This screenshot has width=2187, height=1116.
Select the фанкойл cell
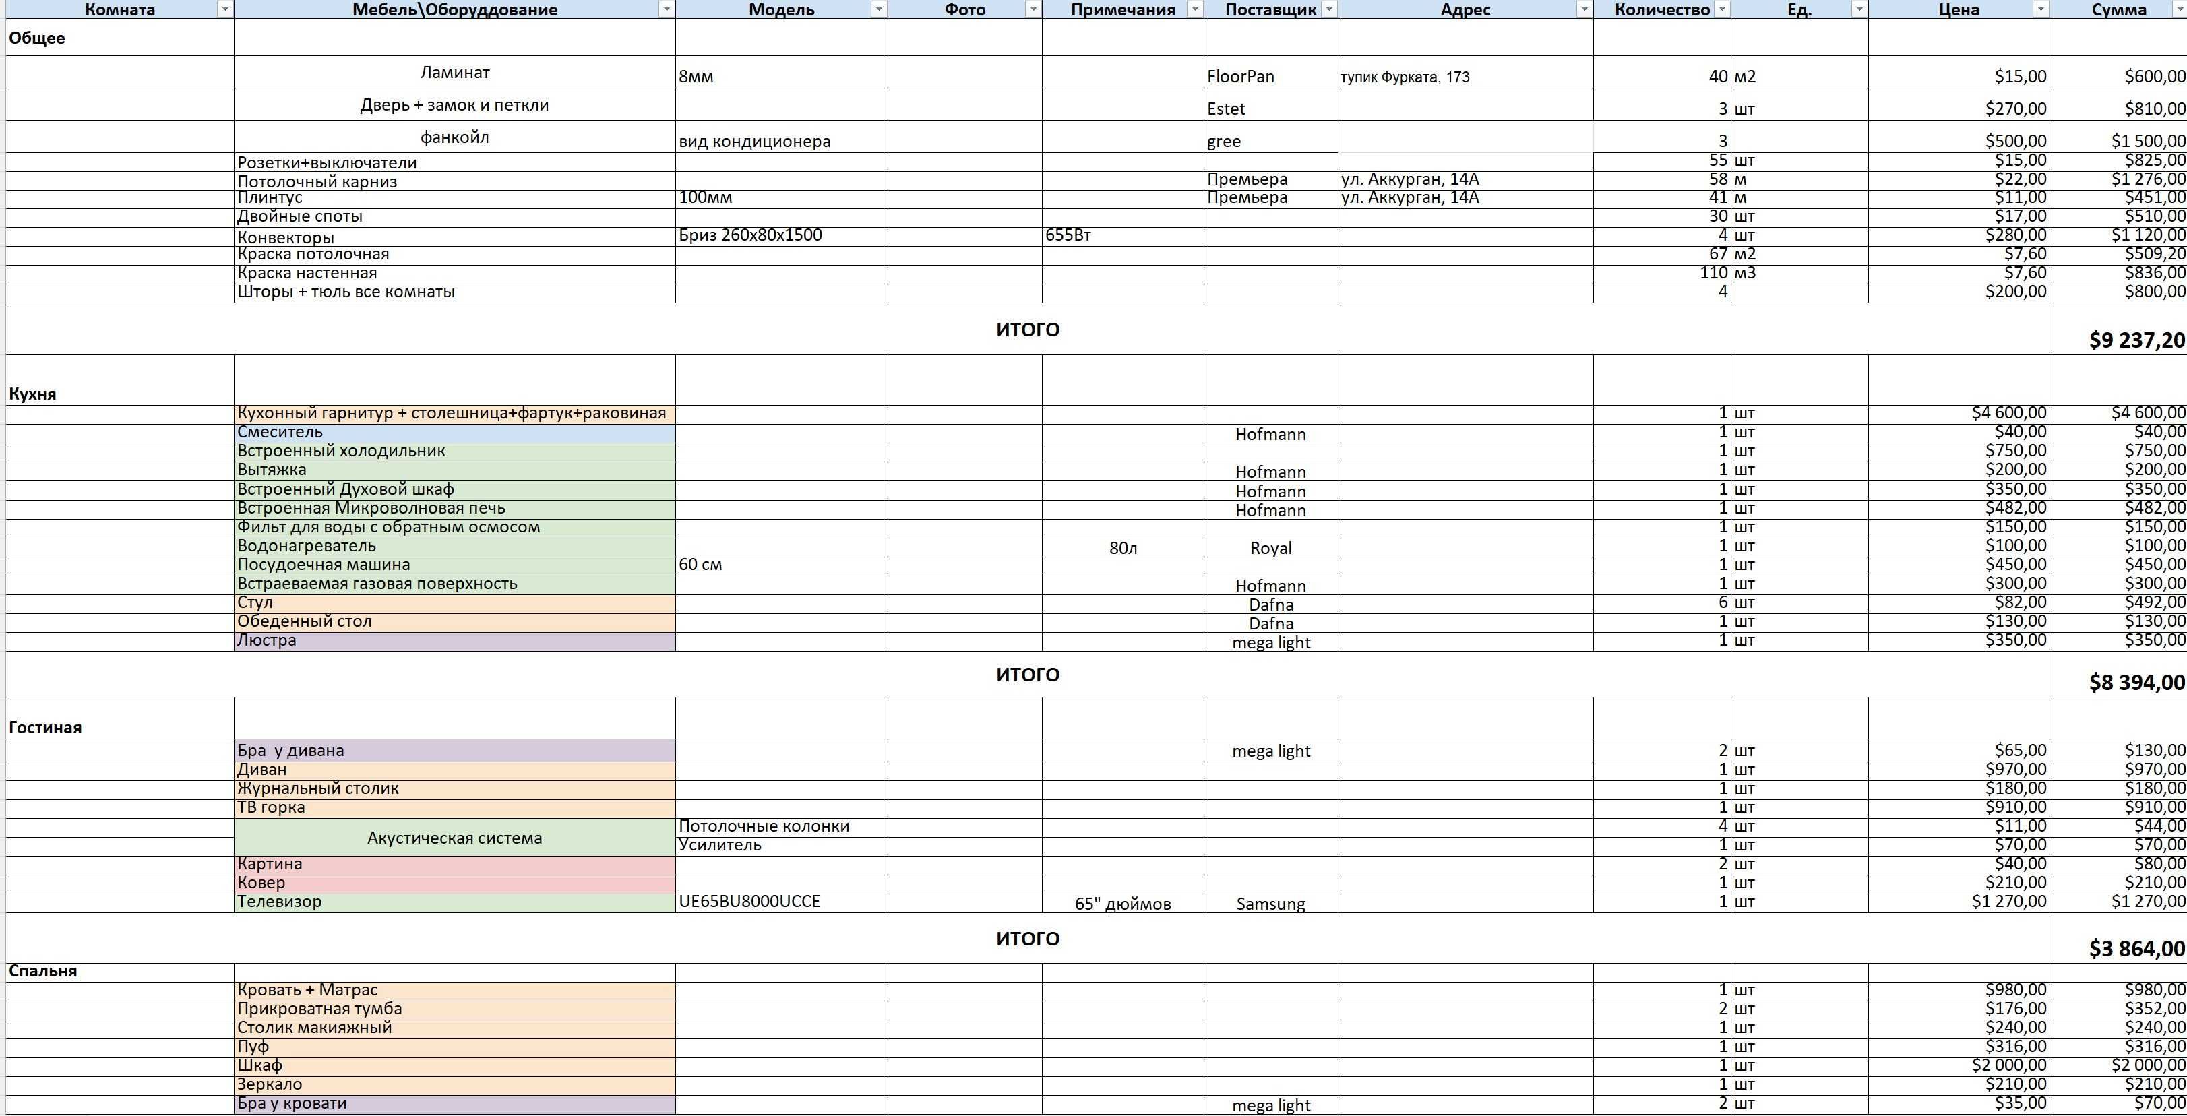(x=455, y=137)
